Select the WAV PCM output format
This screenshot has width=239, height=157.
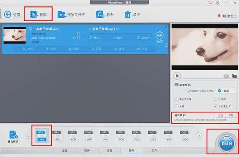click(73, 136)
